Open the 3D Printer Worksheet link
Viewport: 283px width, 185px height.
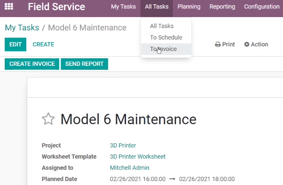click(137, 157)
